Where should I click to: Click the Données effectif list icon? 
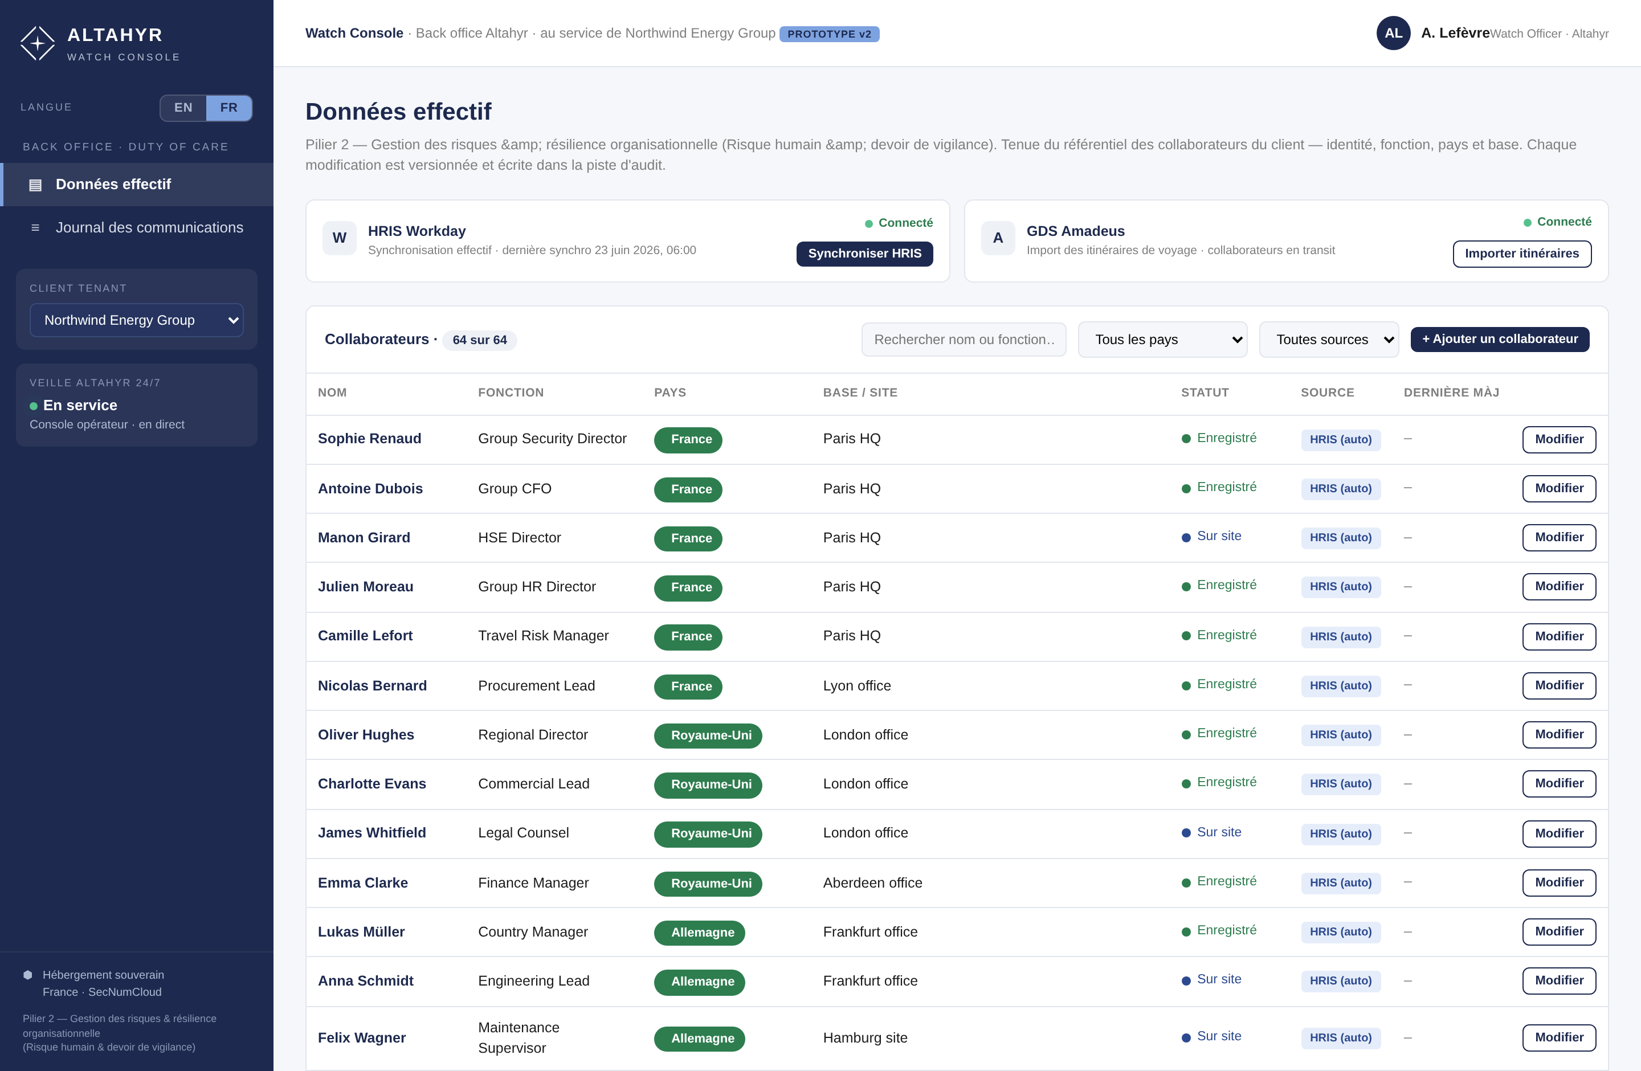35,185
